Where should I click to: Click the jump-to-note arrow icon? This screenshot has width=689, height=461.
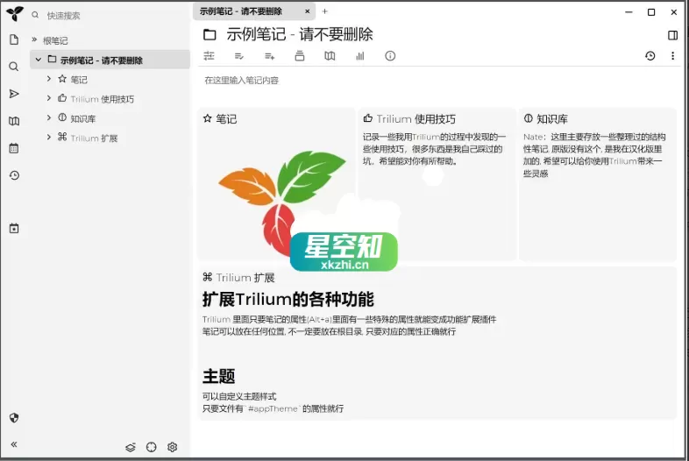pos(14,94)
